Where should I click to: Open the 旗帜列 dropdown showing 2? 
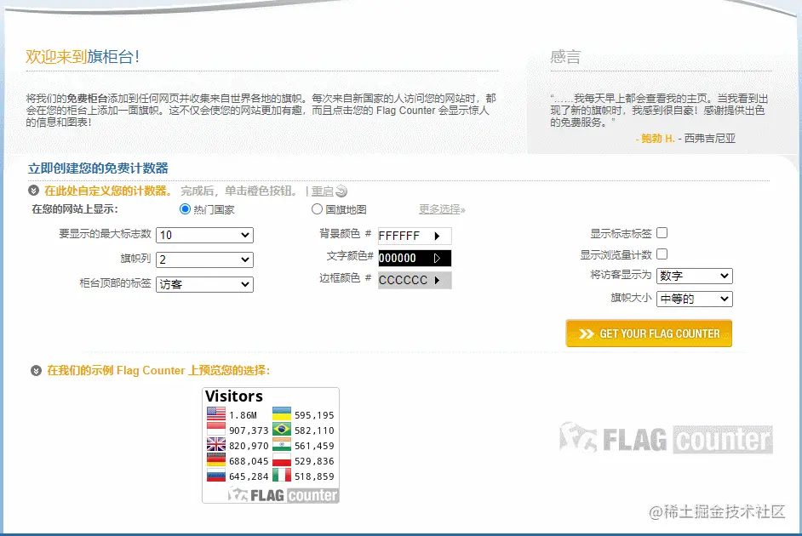click(x=204, y=259)
